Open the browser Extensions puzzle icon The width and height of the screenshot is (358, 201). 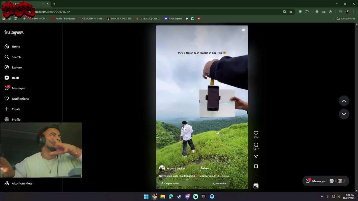307,12
